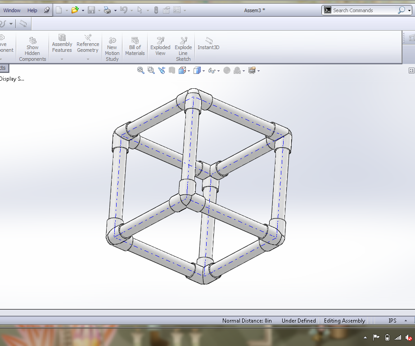Image resolution: width=415 pixels, height=346 pixels.
Task: Activate the Zoom to Area tool
Action: point(151,70)
